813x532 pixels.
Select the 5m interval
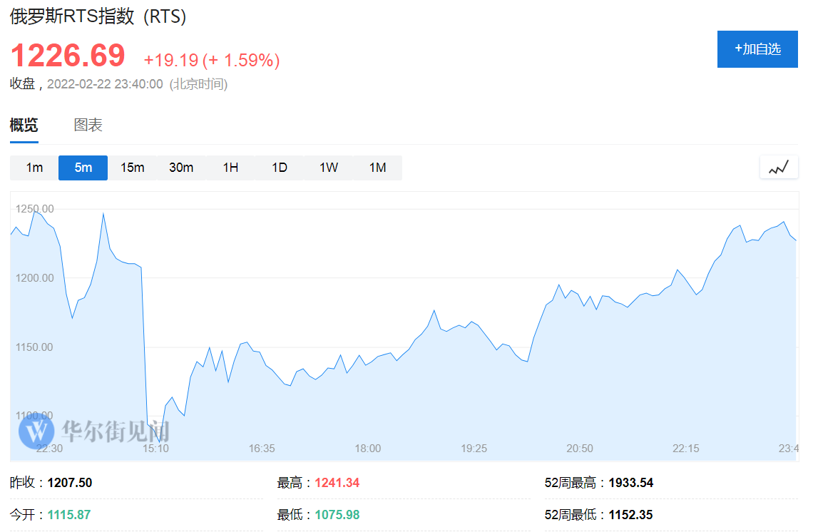tap(83, 168)
